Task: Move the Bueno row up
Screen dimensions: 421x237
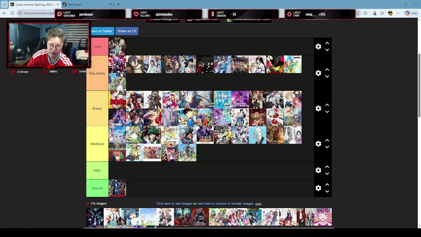Action: (x=327, y=105)
